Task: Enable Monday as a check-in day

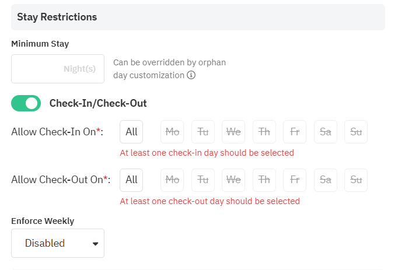Action: point(172,132)
